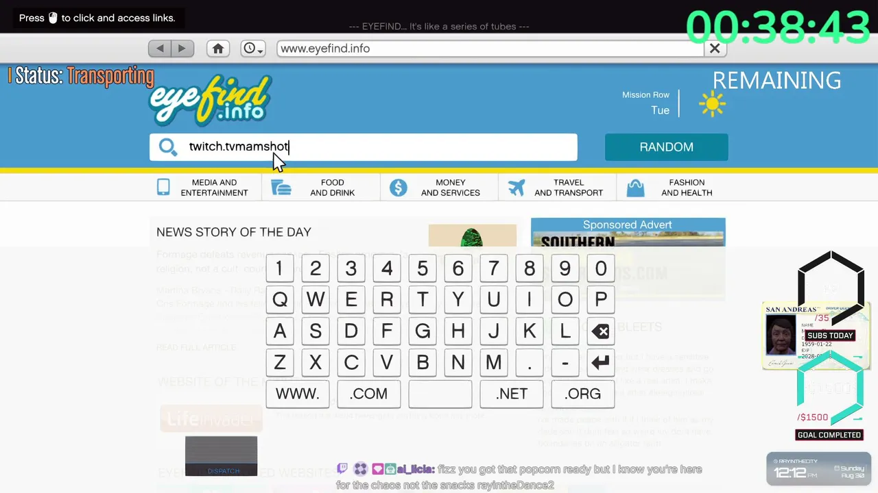The image size is (878, 493).
Task: Tap the X key on the keyboard
Action: click(315, 362)
